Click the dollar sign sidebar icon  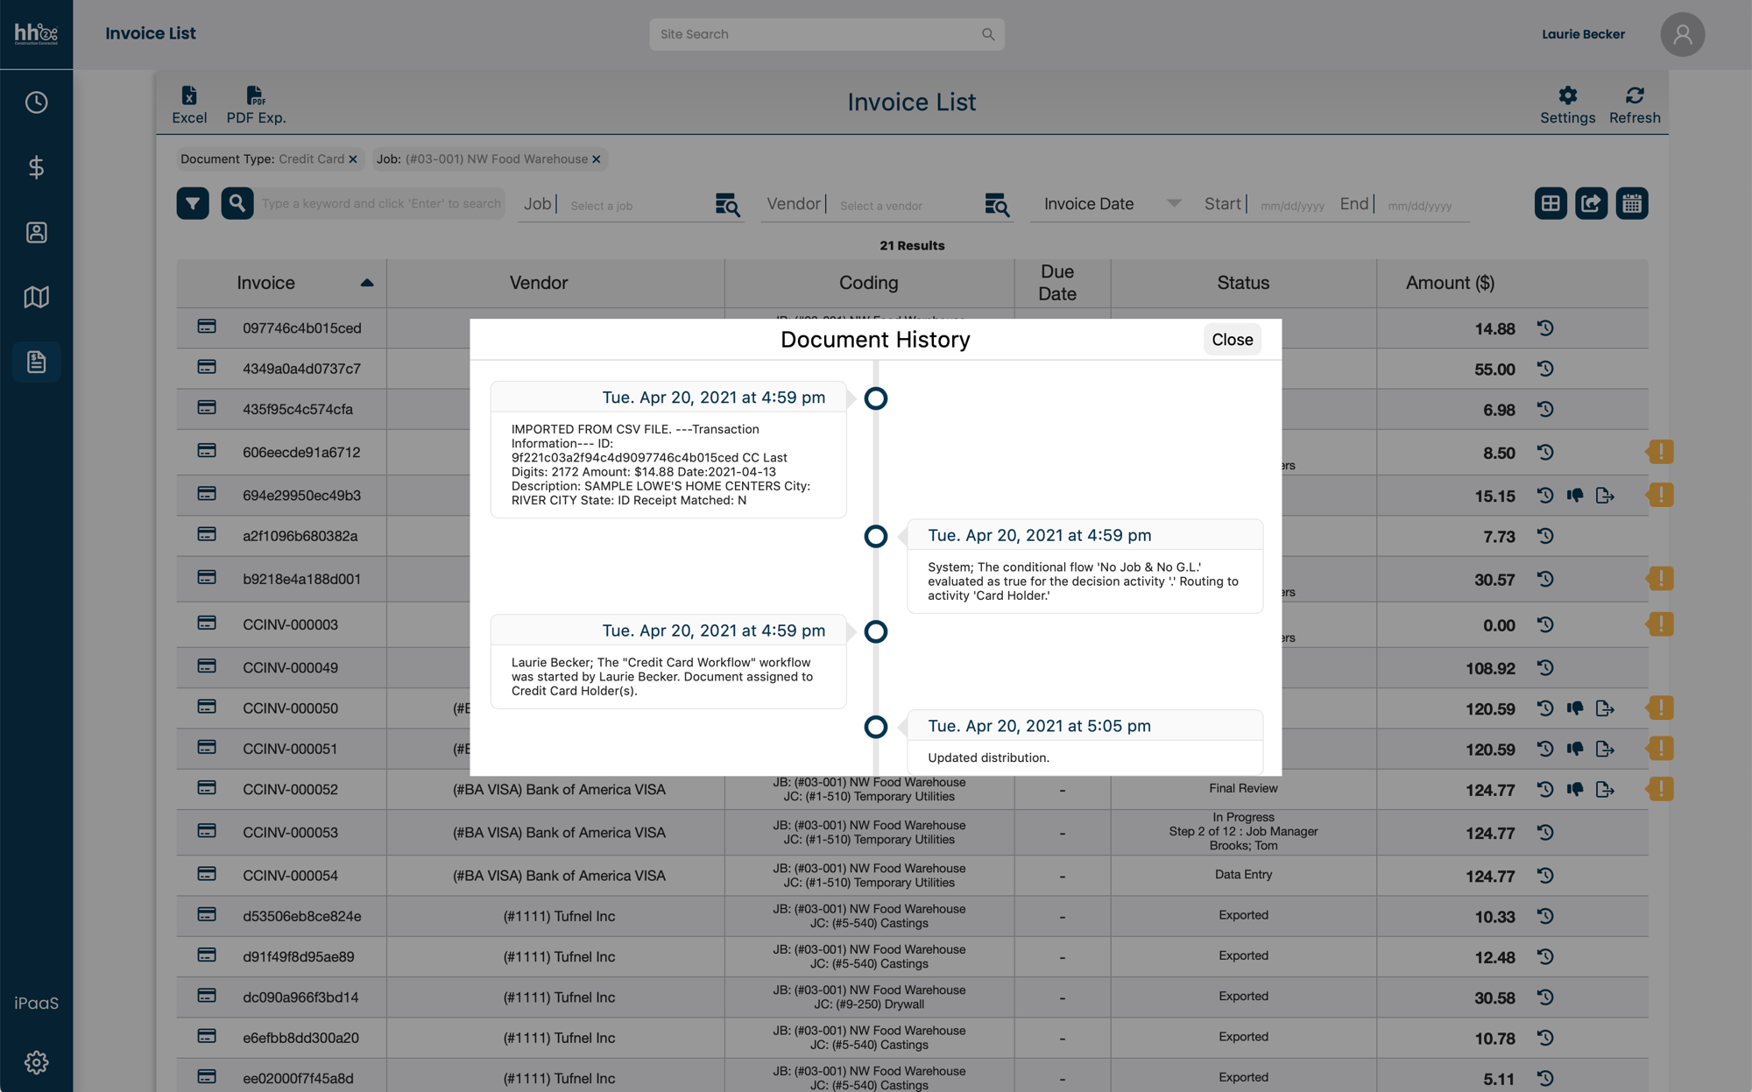[36, 167]
